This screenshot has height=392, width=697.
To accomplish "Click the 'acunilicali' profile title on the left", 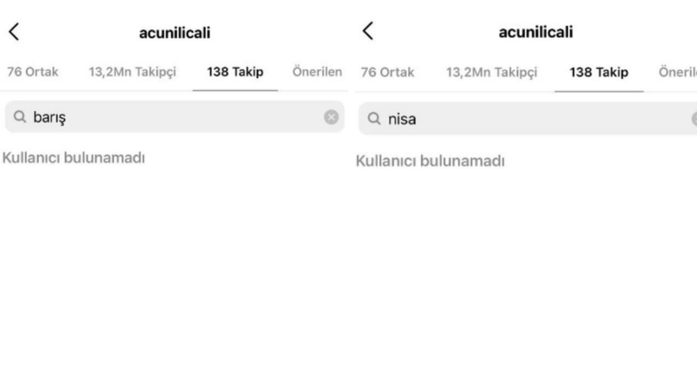I will [x=175, y=32].
